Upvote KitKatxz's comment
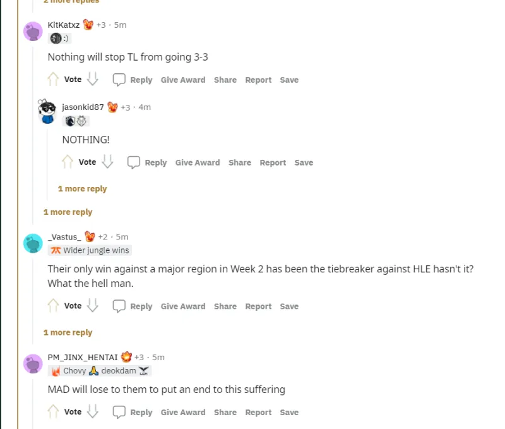505x429 pixels. (53, 79)
